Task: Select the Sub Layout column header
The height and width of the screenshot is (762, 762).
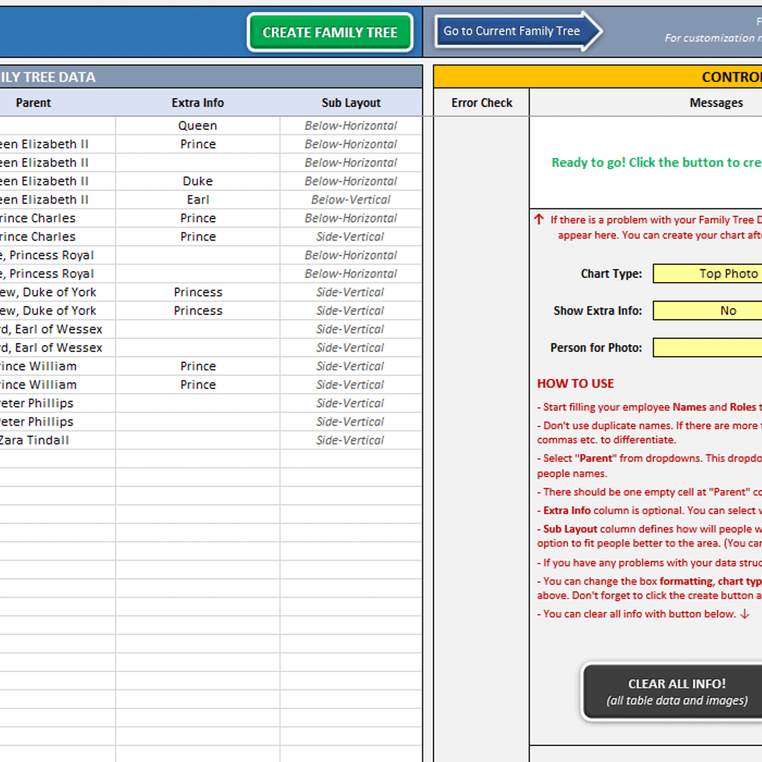Action: pos(351,102)
